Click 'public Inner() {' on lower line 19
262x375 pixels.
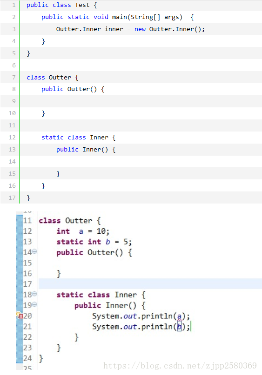click(x=110, y=305)
